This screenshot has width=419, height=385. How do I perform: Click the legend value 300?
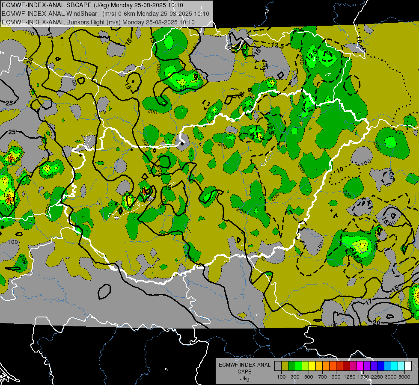click(x=295, y=377)
